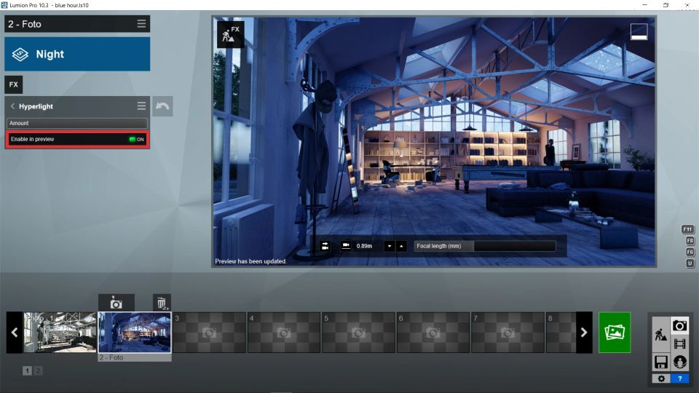This screenshot has width=699, height=393.
Task: Click the blue help question mark
Action: point(679,378)
